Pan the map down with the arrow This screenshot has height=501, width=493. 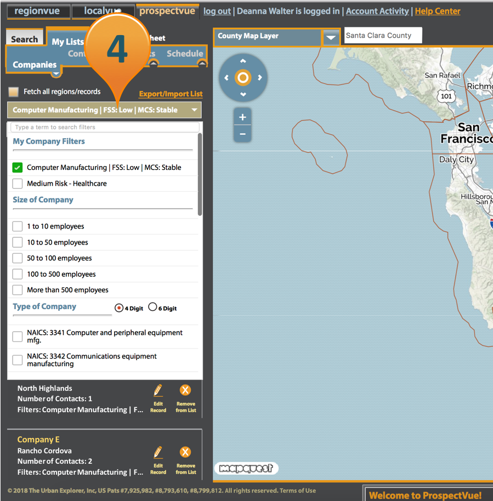(x=243, y=94)
